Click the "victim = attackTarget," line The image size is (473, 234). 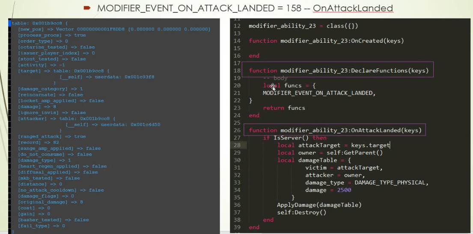click(344, 168)
